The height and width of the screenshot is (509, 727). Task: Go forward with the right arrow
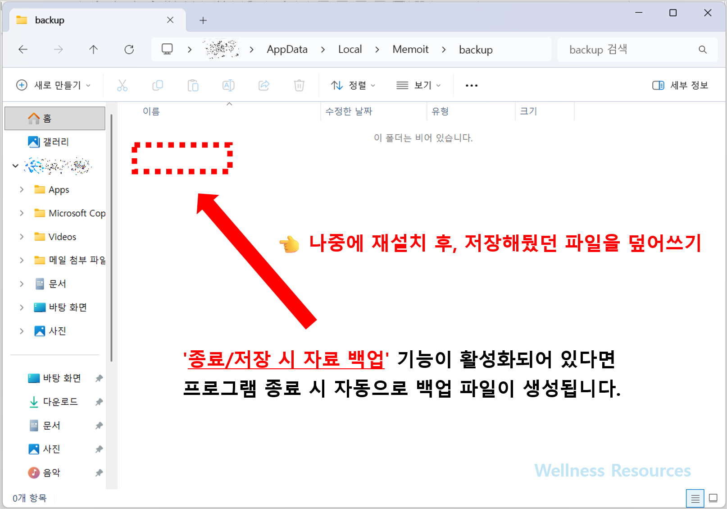[x=58, y=50]
